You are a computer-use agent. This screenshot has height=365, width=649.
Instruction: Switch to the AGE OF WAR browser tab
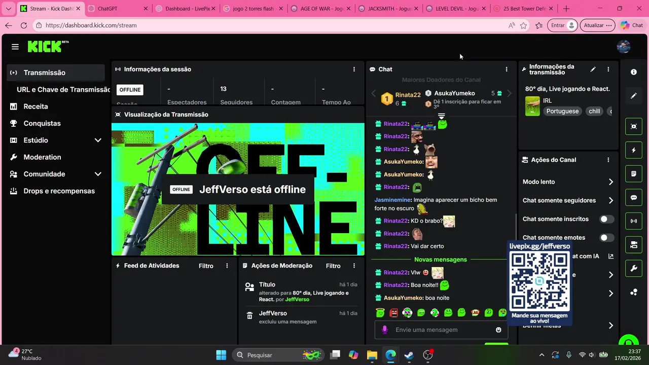321,9
